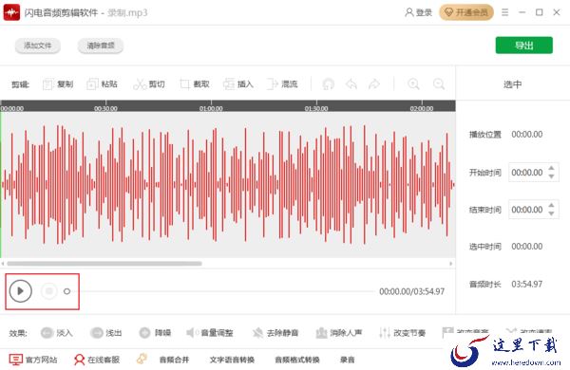Click the 选中时间 00:00.00 value
570x370 pixels.
[526, 247]
